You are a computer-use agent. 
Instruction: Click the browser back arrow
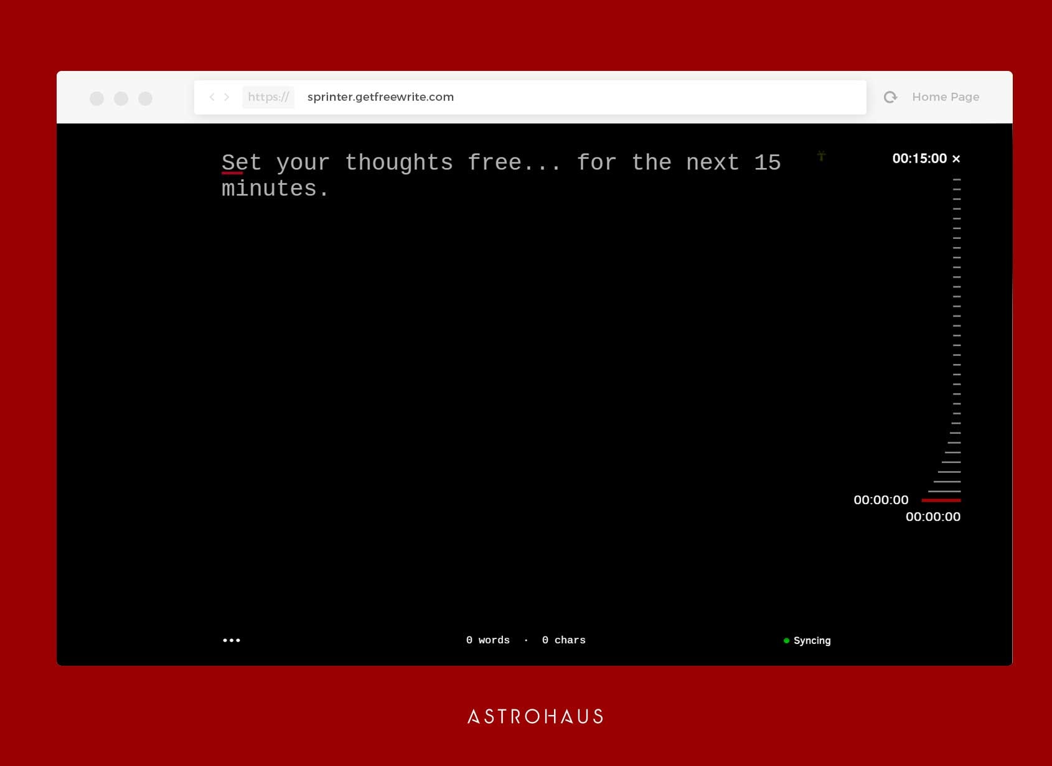tap(212, 97)
